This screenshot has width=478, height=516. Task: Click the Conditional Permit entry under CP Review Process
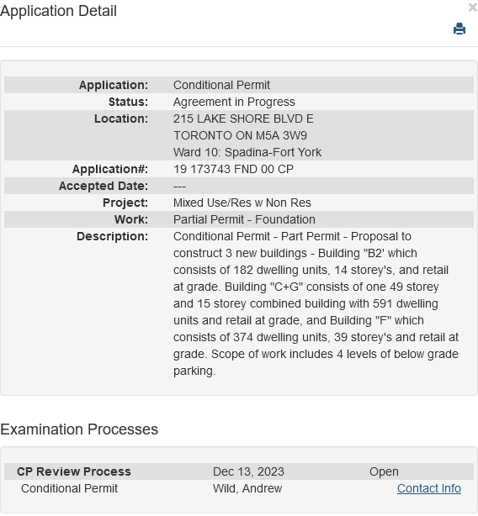(70, 488)
